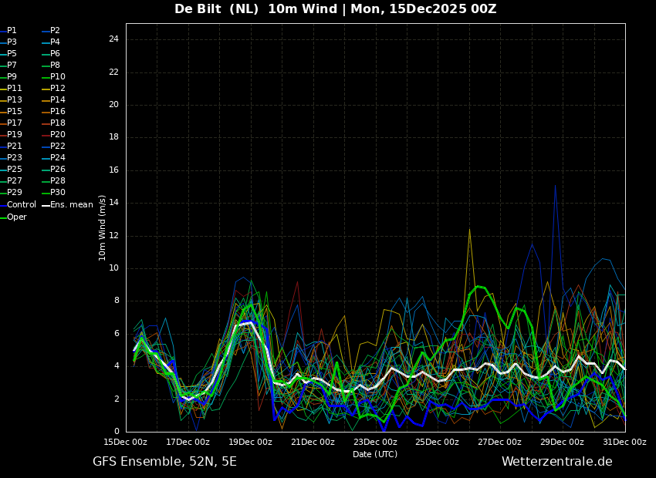Viewport: 656px width, 478px height.
Task: Click the P29 legend item
Action: coord(12,192)
